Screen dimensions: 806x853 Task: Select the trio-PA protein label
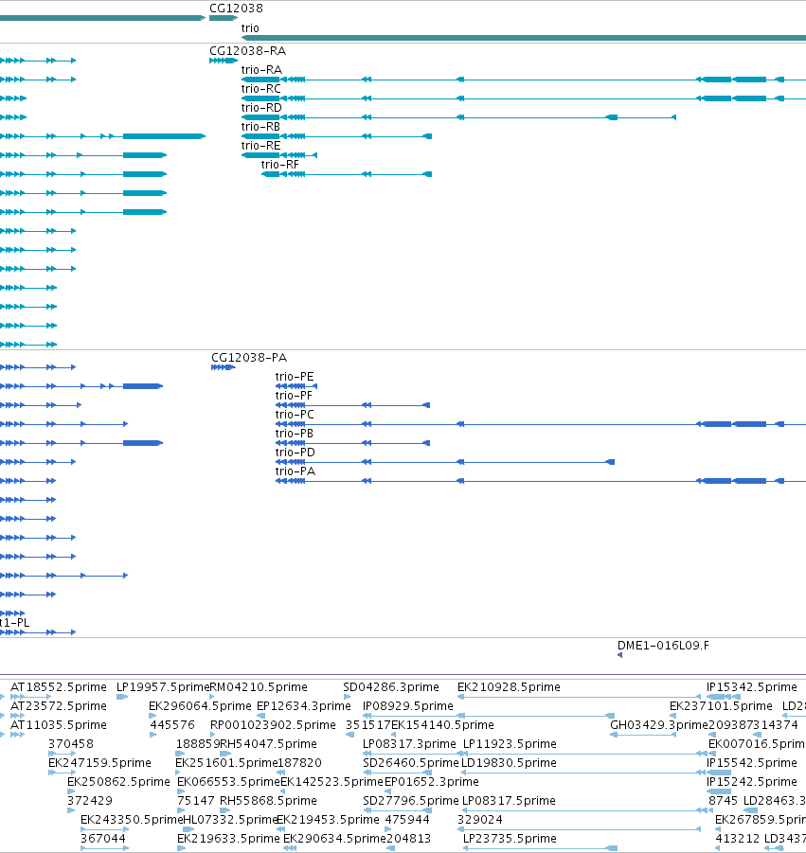(x=295, y=471)
